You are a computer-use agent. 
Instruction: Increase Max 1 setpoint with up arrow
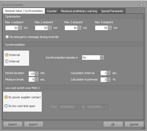[20, 27]
